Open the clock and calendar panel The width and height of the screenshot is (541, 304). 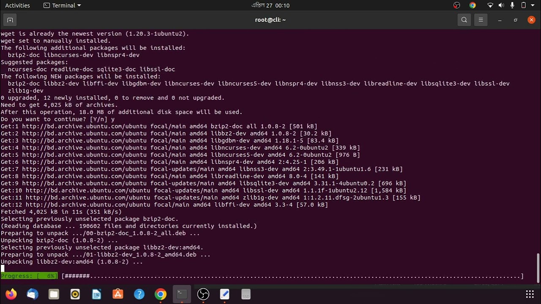pyautogui.click(x=270, y=5)
